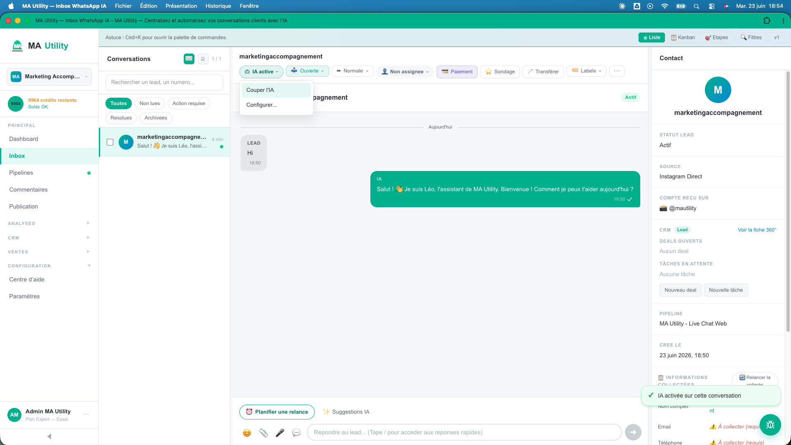The image size is (791, 445).
Task: Expand the ANALYSES sidebar section
Action: (49, 223)
